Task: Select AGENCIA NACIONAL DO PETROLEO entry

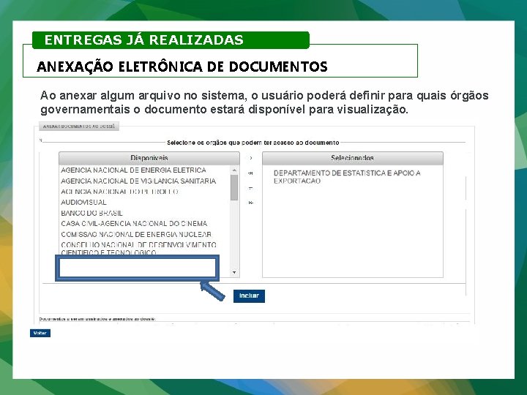Action: click(x=119, y=192)
